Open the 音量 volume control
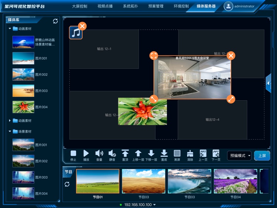The image size is (277, 208). [x=99, y=154]
